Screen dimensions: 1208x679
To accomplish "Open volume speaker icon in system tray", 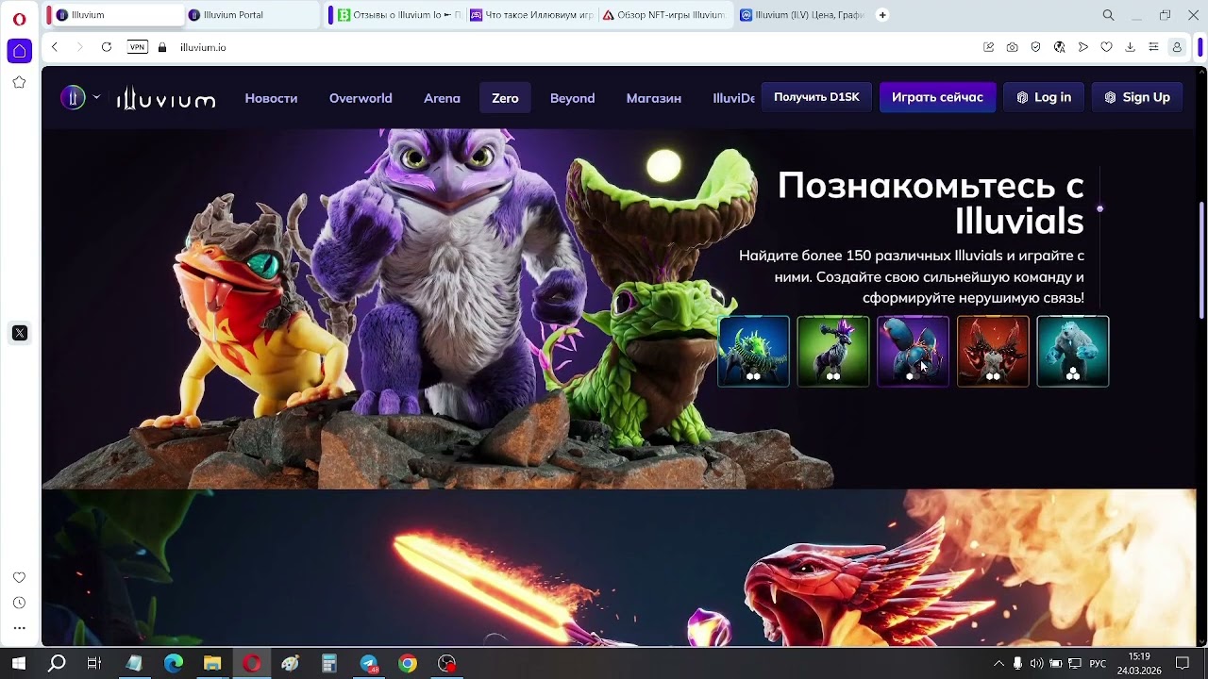I will click(1036, 663).
